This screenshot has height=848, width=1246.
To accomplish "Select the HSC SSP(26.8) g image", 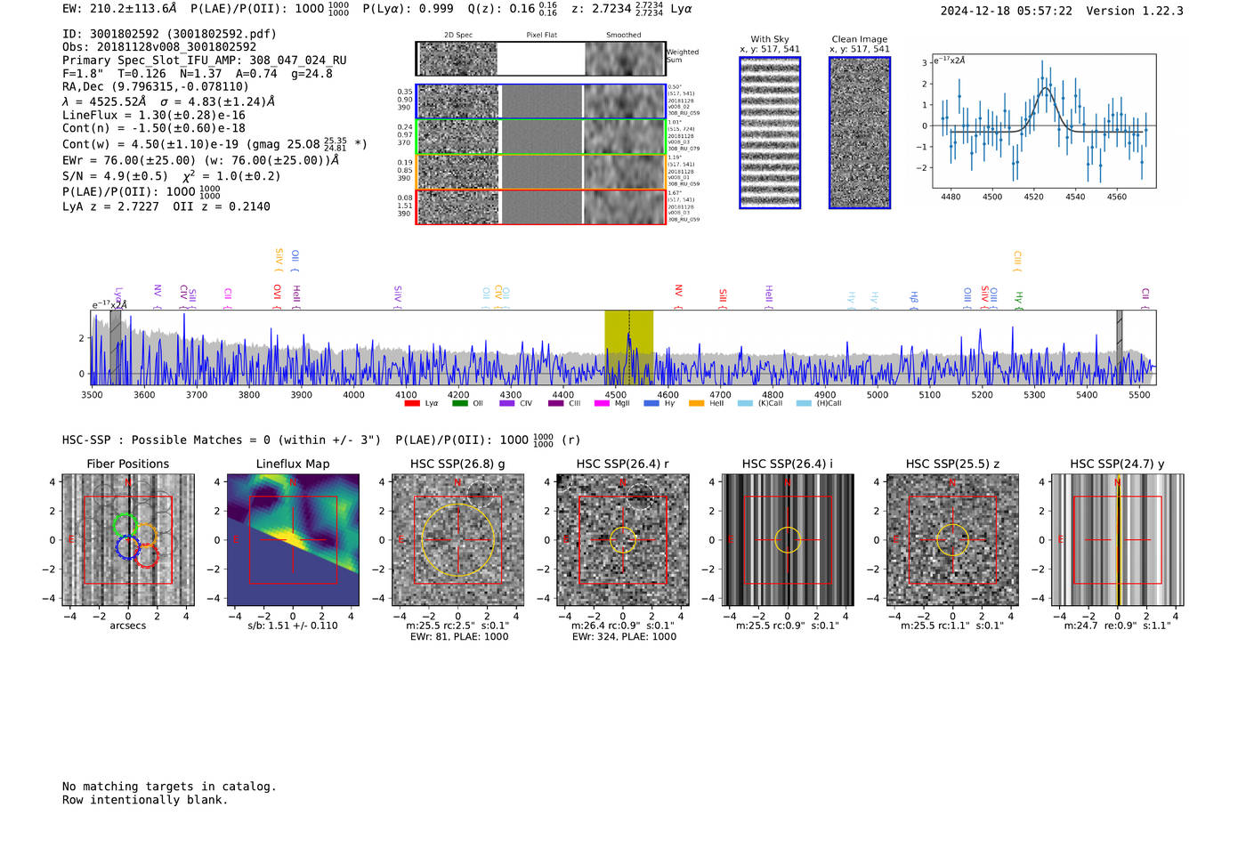I will pyautogui.click(x=457, y=540).
